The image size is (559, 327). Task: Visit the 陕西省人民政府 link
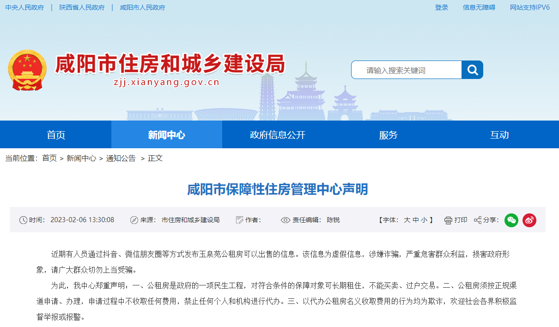coord(82,7)
